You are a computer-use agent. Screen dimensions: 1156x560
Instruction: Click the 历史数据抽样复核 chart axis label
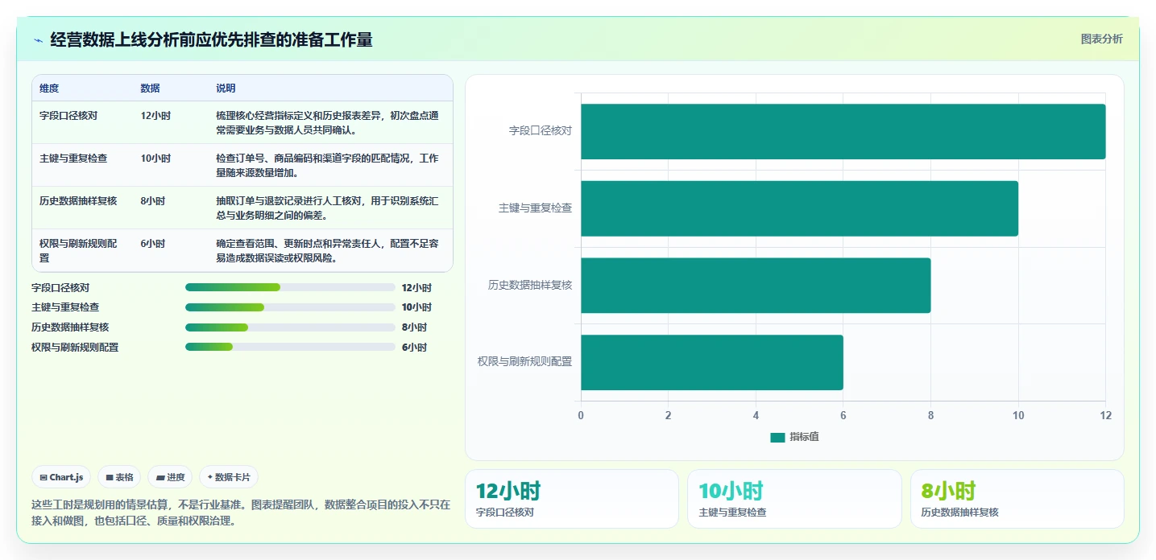[x=530, y=285]
